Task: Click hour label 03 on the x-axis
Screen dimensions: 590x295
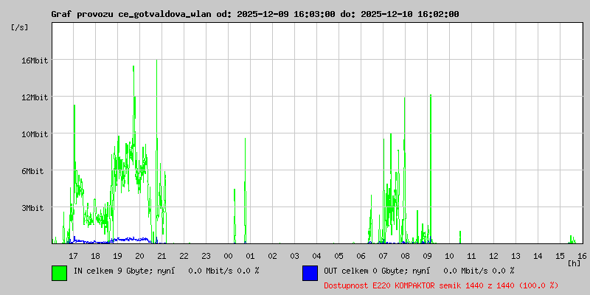Action: 294,256
